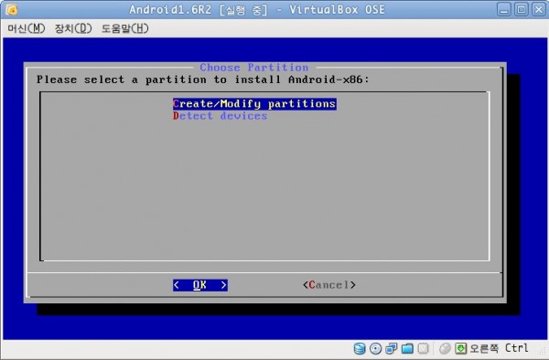Select the Detect devices entry
The width and height of the screenshot is (549, 360).
pyautogui.click(x=220, y=116)
